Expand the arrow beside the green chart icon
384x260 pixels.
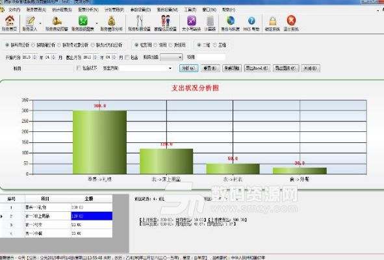97,23
